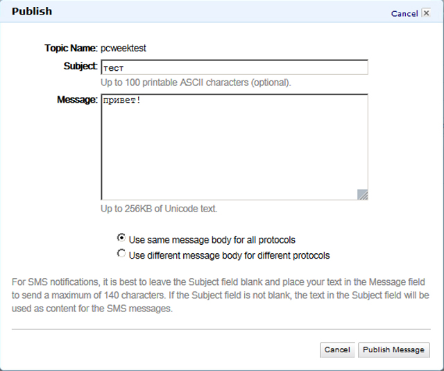The height and width of the screenshot is (371, 444).
Task: Click the 'Message:' field label
Action: pyautogui.click(x=77, y=100)
